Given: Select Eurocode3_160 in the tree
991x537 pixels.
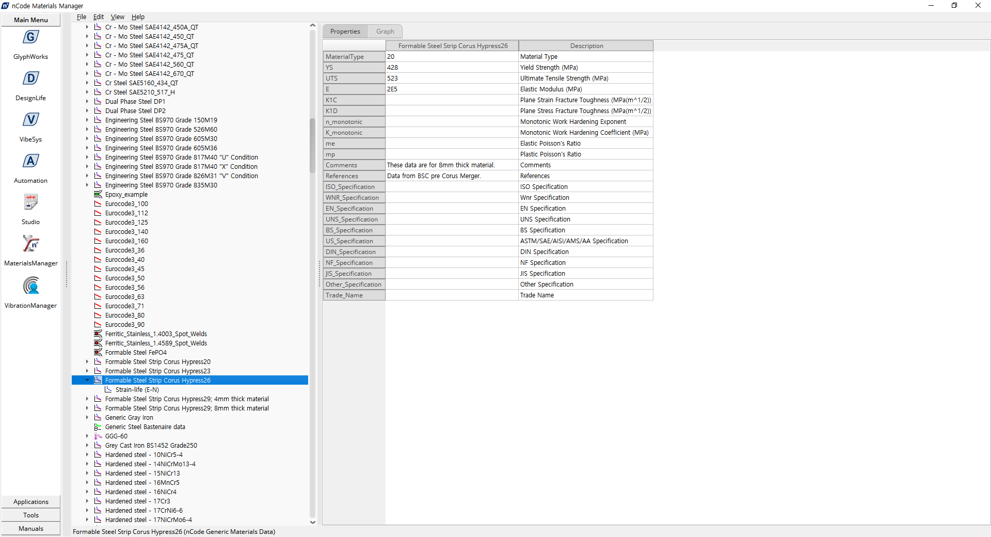Looking at the screenshot, I should [x=126, y=241].
